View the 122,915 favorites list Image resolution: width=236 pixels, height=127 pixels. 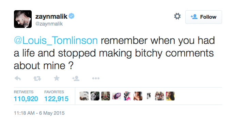57,99
